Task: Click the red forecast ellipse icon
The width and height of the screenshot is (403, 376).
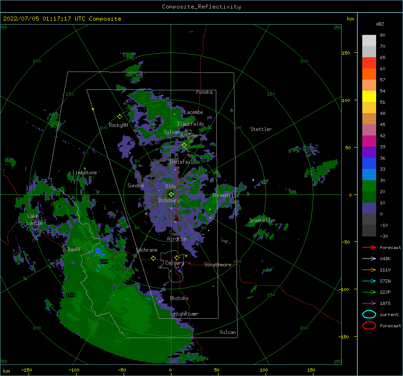Action: (369, 325)
